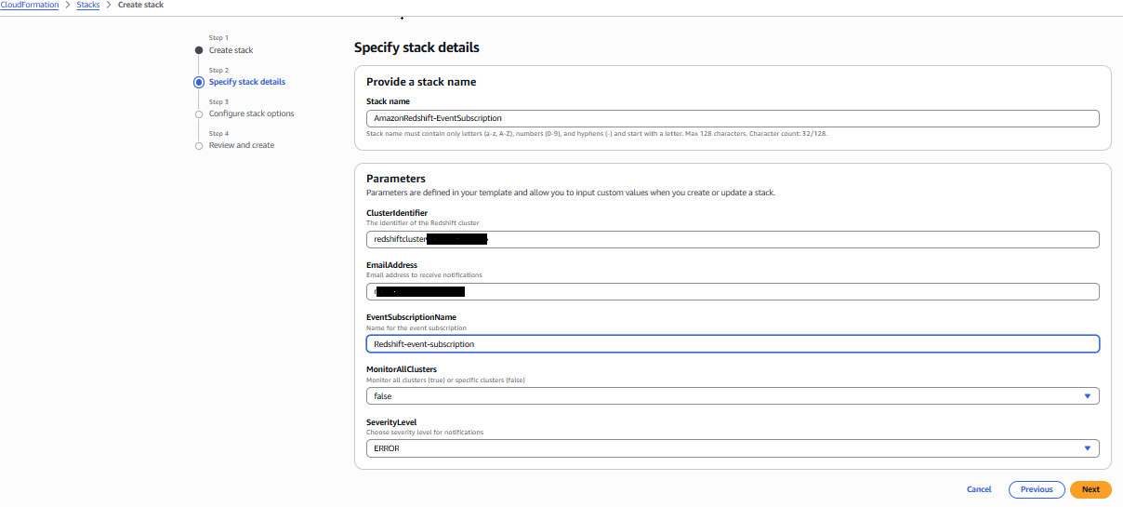This screenshot has height=507, width=1123.
Task: Click the EmailAddress input field
Action: 733,291
